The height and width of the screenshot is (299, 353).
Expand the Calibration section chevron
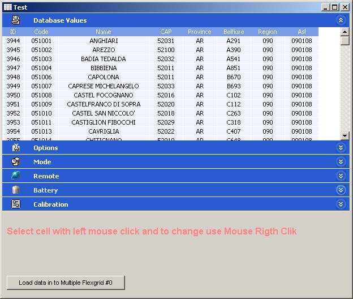point(340,204)
